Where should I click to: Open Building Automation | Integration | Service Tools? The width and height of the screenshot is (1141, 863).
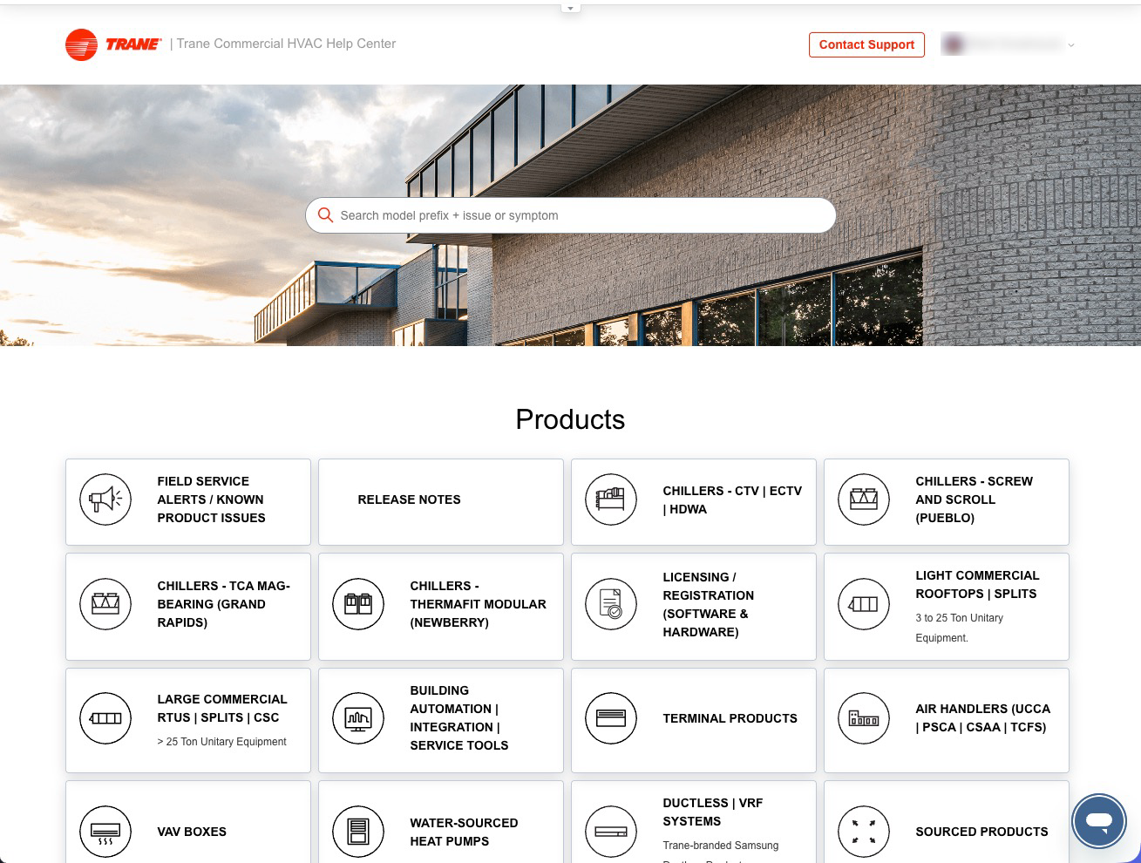coord(441,720)
